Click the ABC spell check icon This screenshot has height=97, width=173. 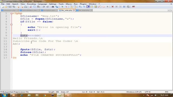coord(133,7)
